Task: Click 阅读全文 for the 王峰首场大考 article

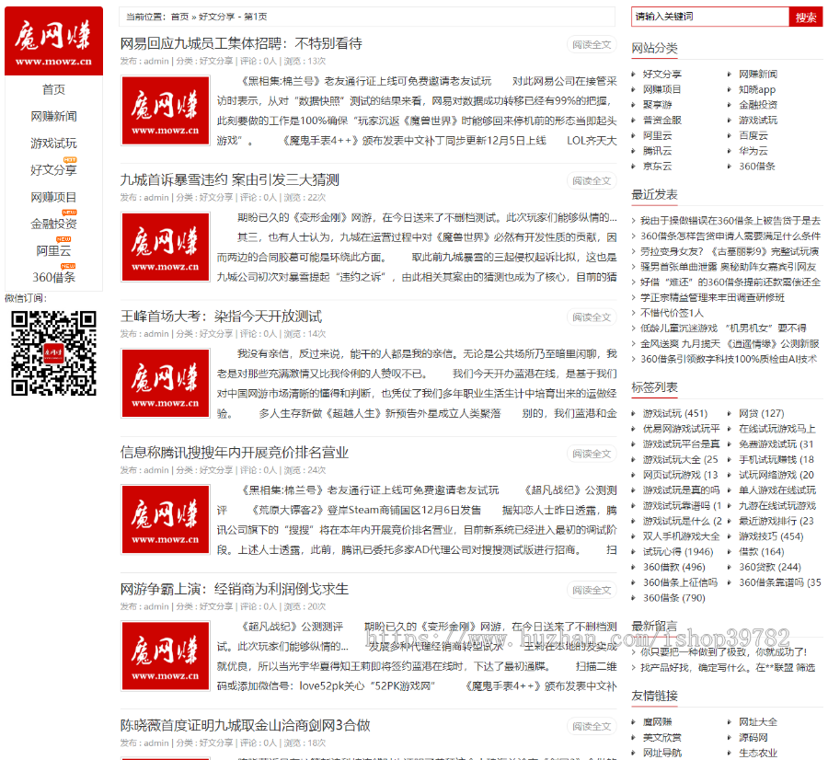Action: point(592,317)
